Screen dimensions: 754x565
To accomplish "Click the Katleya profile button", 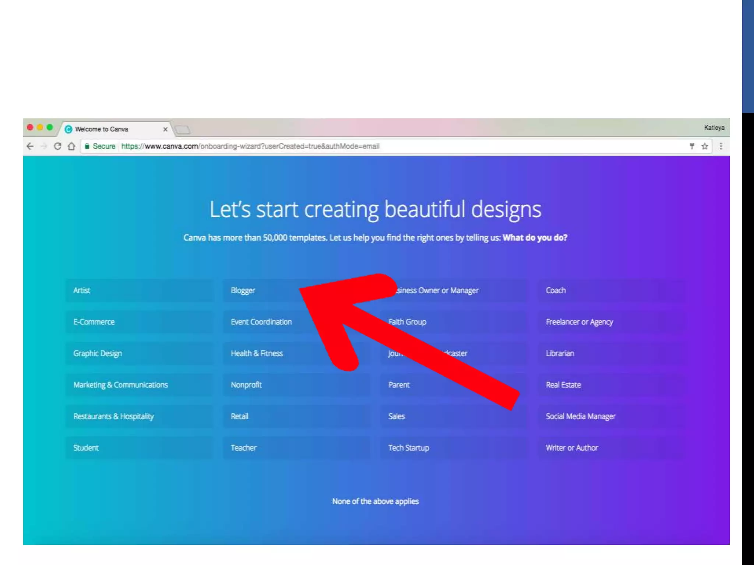I will (714, 128).
